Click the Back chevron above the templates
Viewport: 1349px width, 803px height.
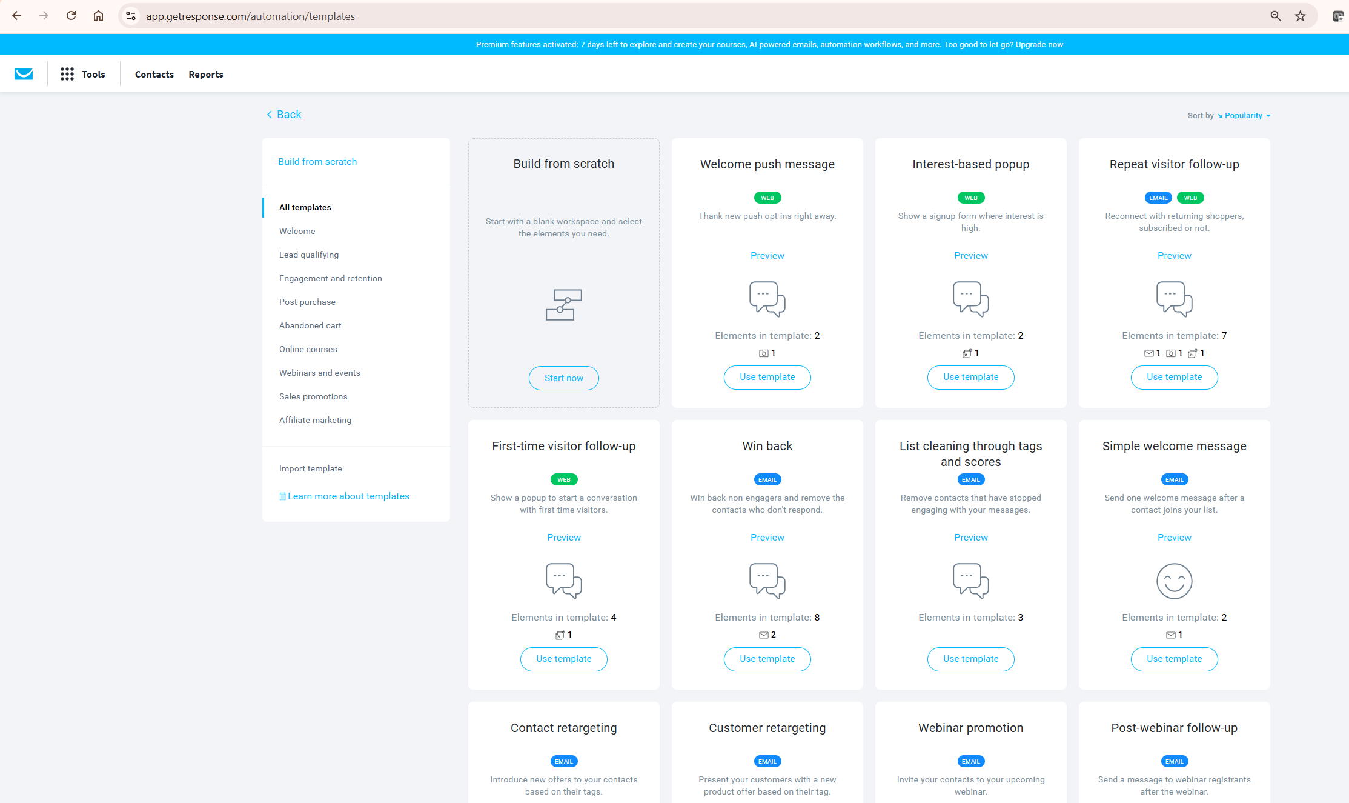click(270, 114)
